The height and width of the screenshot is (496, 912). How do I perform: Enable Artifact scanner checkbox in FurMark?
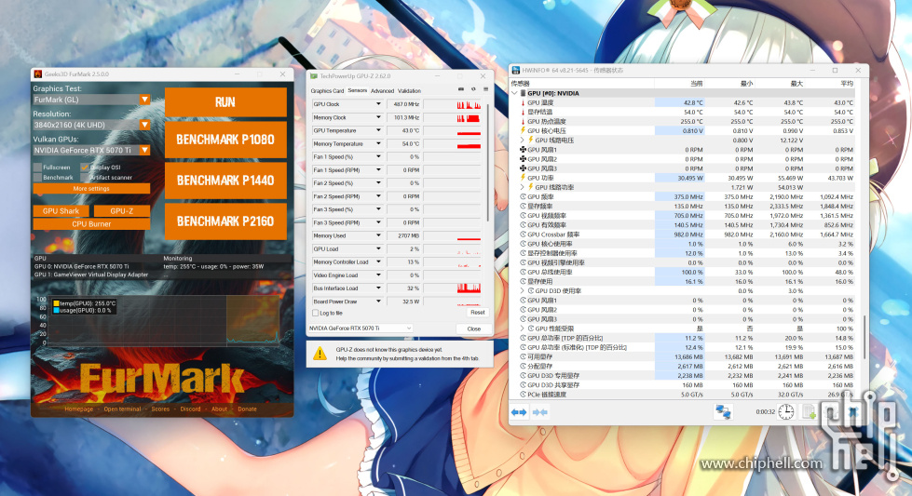point(85,177)
